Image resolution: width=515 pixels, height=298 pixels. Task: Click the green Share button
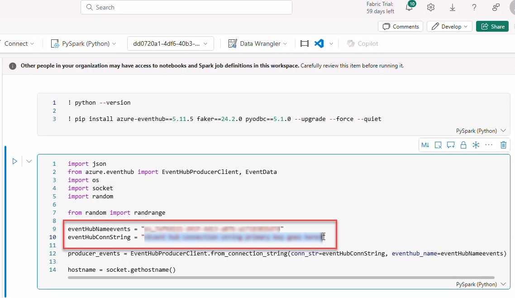pos(492,26)
